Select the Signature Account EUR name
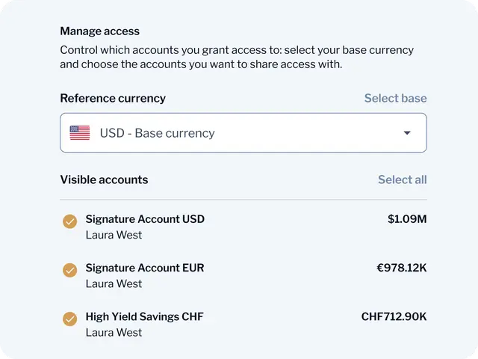This screenshot has width=478, height=359. [x=144, y=268]
